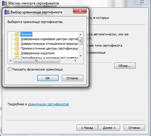Close the Мастер импорта сертификатов window
This screenshot has height=136, width=151.
pyautogui.click(x=142, y=2)
